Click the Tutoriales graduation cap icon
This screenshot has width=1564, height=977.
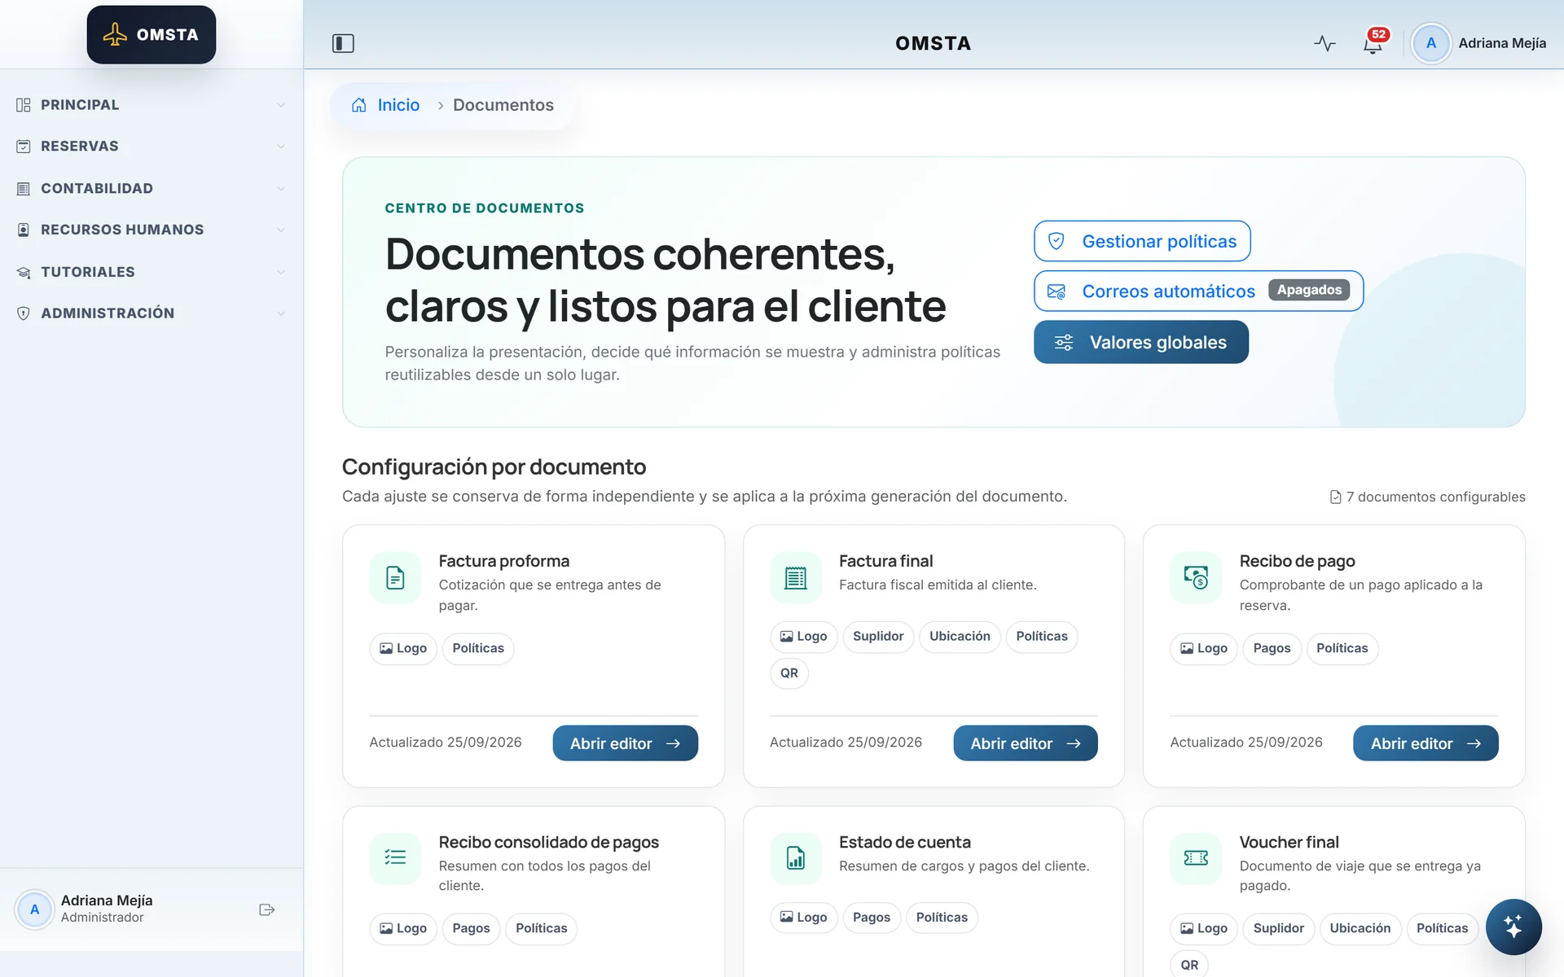pyautogui.click(x=24, y=272)
